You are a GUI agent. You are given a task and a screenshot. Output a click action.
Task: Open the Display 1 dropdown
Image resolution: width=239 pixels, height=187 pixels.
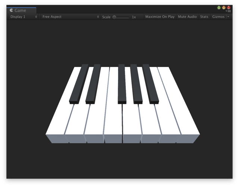23,17
